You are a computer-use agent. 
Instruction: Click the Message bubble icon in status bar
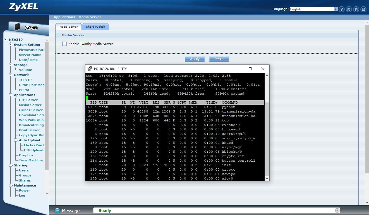57,211
